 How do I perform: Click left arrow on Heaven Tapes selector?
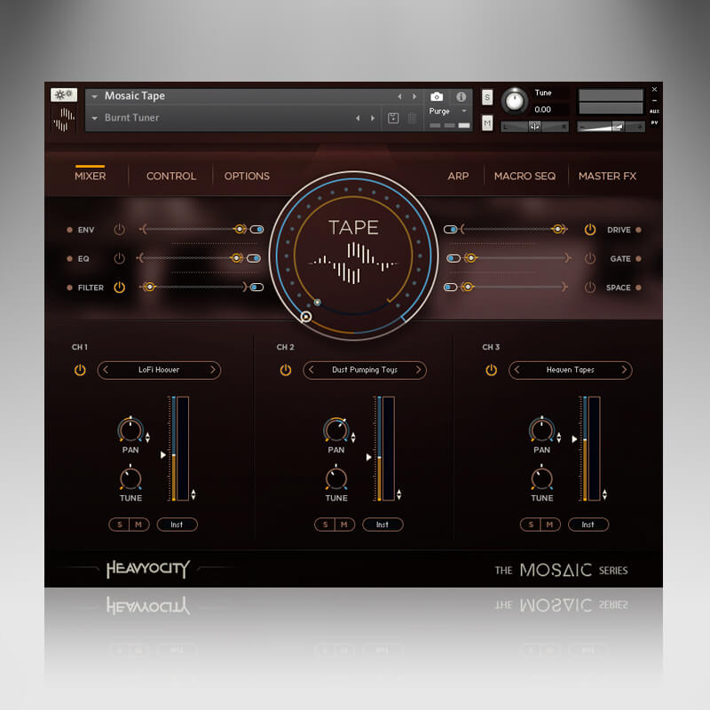[517, 370]
